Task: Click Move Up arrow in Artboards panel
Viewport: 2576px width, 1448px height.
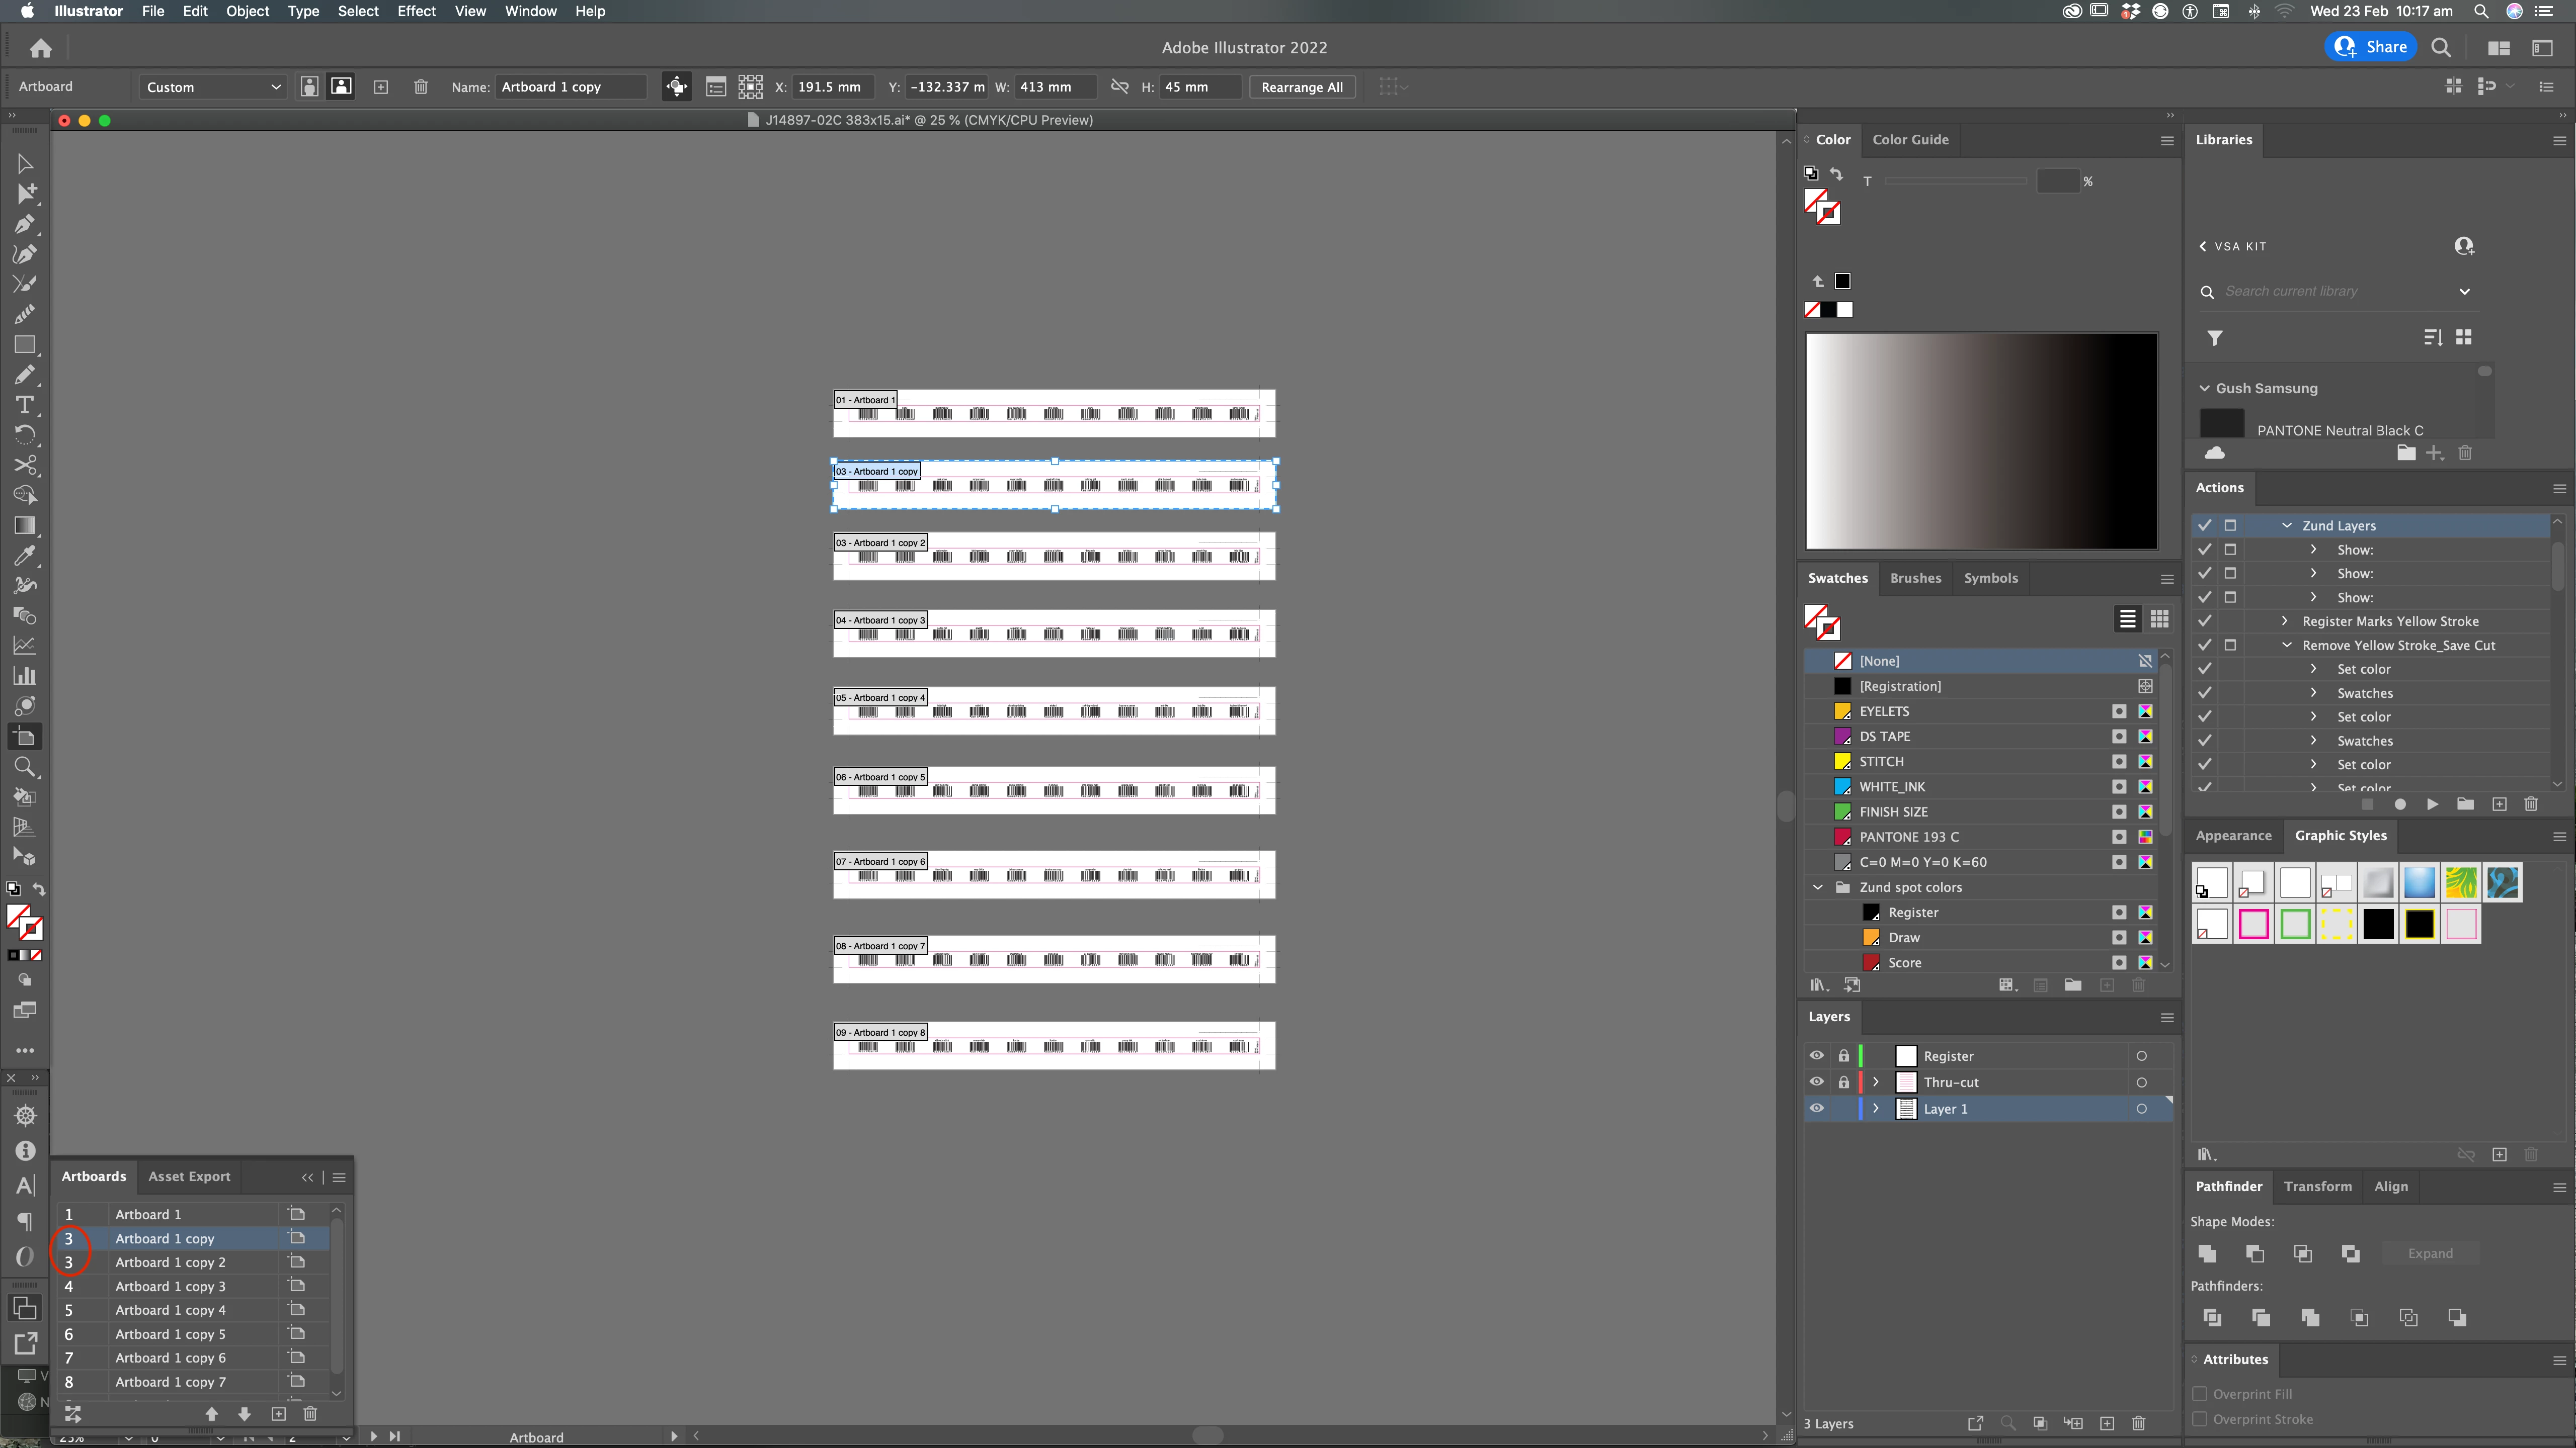Action: click(211, 1413)
